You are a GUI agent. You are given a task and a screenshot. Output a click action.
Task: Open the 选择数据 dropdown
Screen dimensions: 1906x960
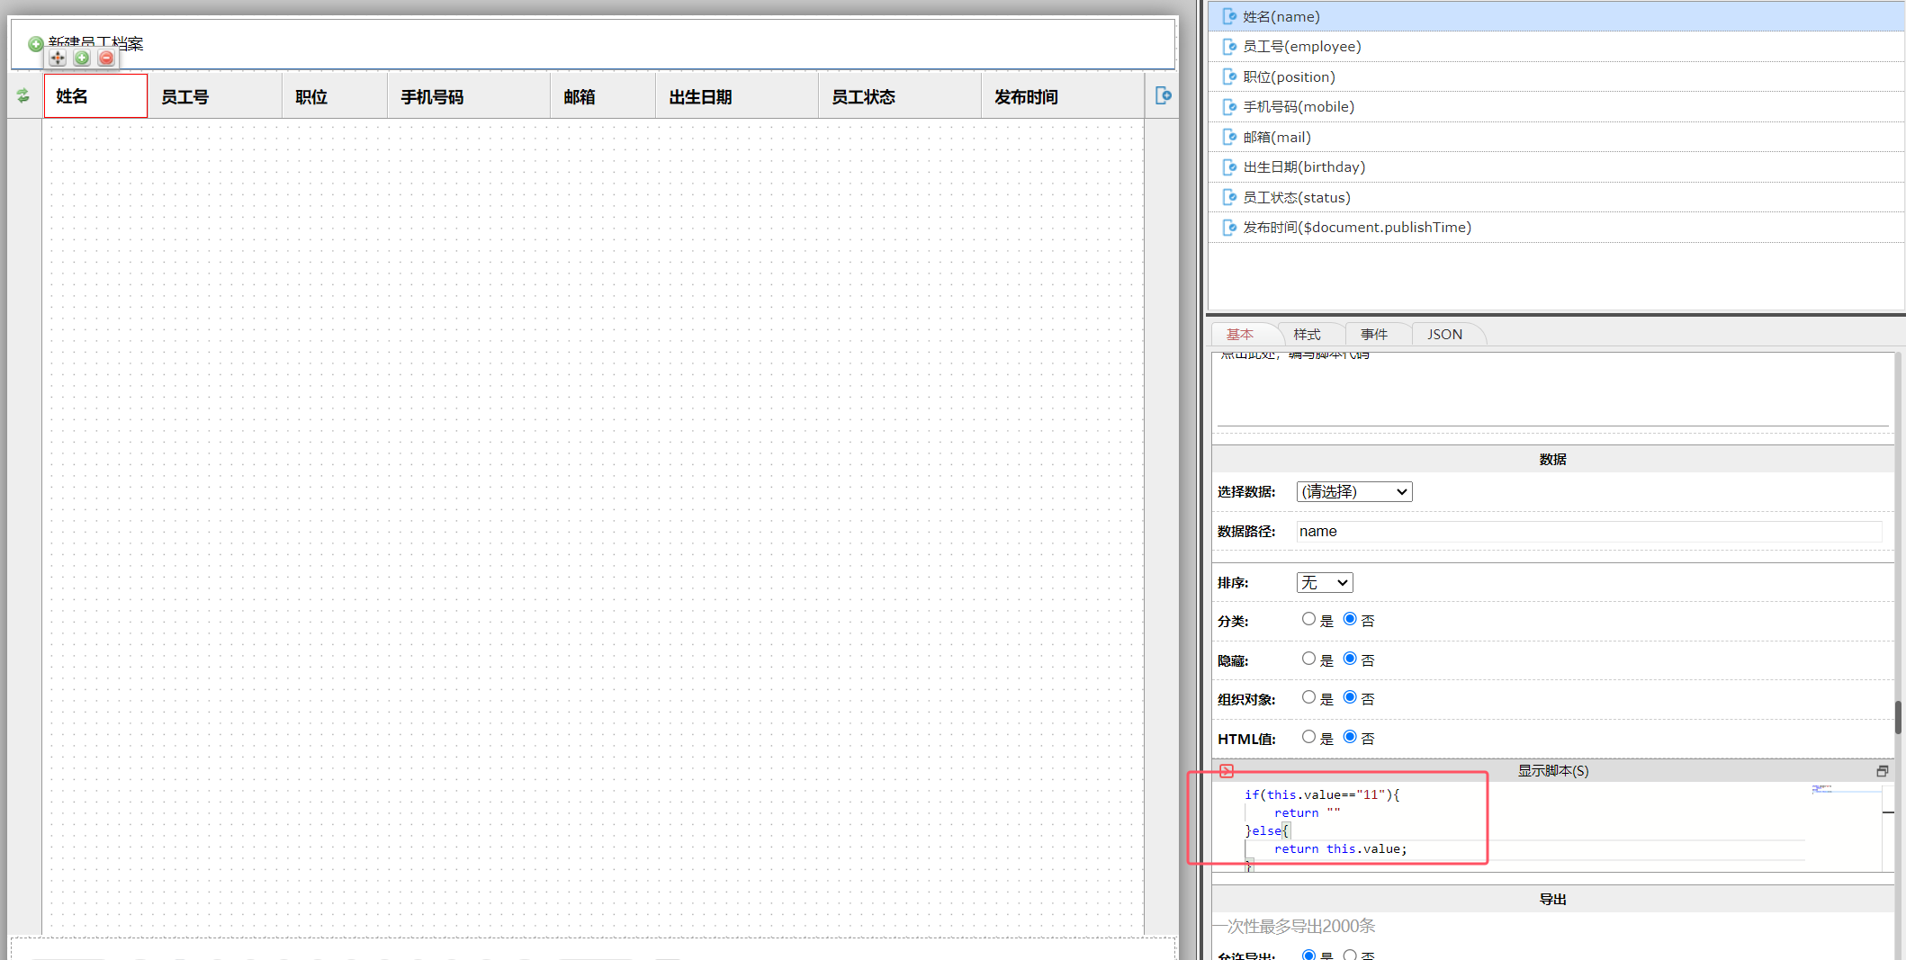1353,491
